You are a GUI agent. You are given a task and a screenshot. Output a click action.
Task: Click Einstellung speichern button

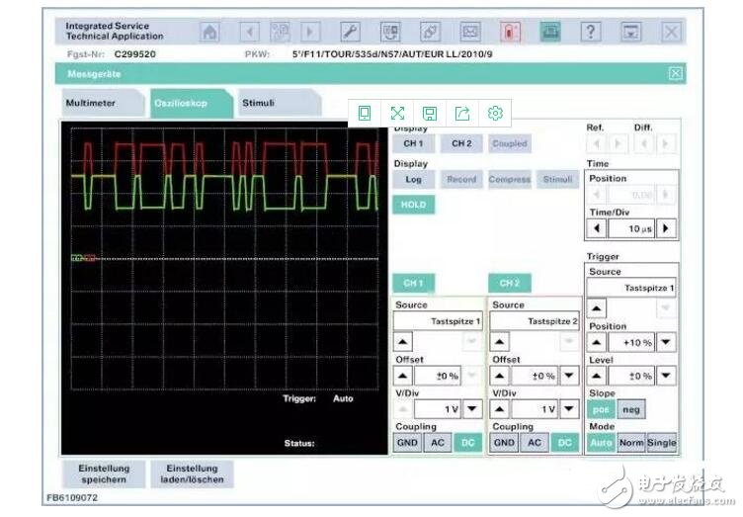tap(104, 474)
